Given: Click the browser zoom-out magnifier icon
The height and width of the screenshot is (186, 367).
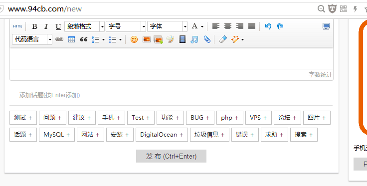Looking at the screenshot, I should click(321, 9).
